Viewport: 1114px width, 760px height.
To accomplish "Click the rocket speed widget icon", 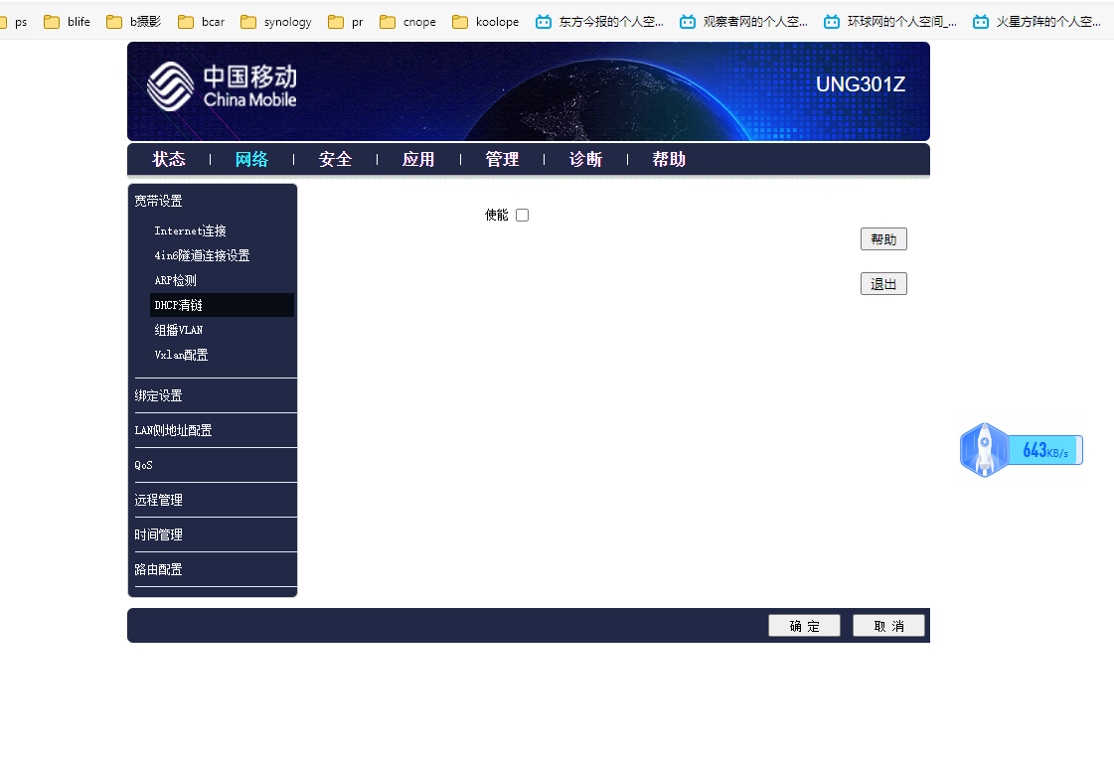I will point(984,449).
